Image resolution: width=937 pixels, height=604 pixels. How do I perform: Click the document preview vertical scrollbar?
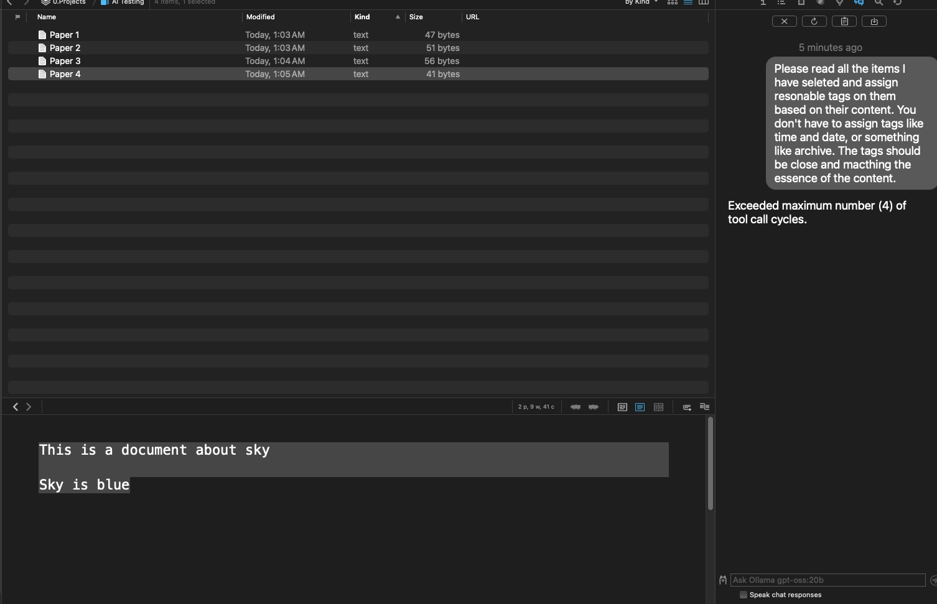click(x=711, y=463)
